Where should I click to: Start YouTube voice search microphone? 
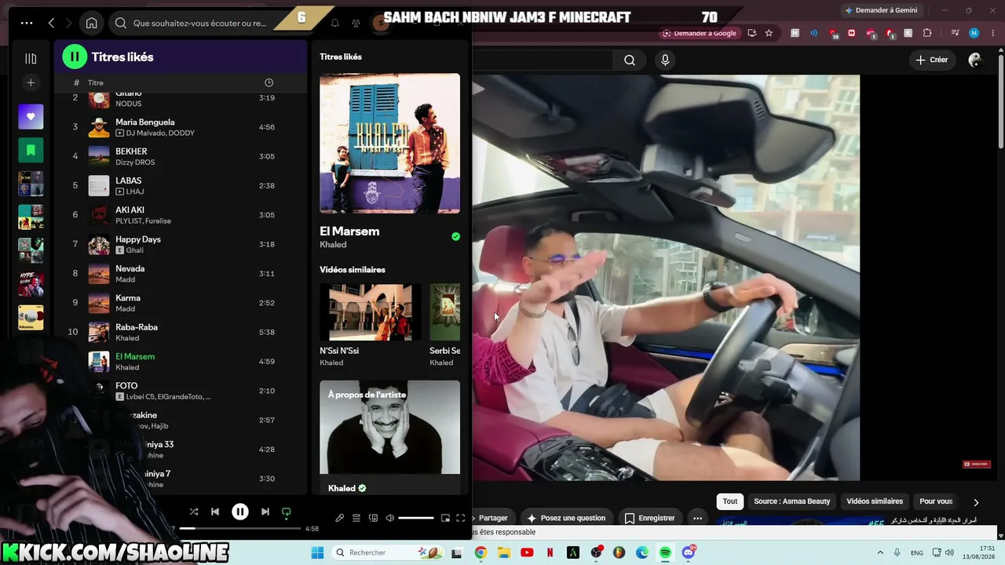click(x=666, y=60)
